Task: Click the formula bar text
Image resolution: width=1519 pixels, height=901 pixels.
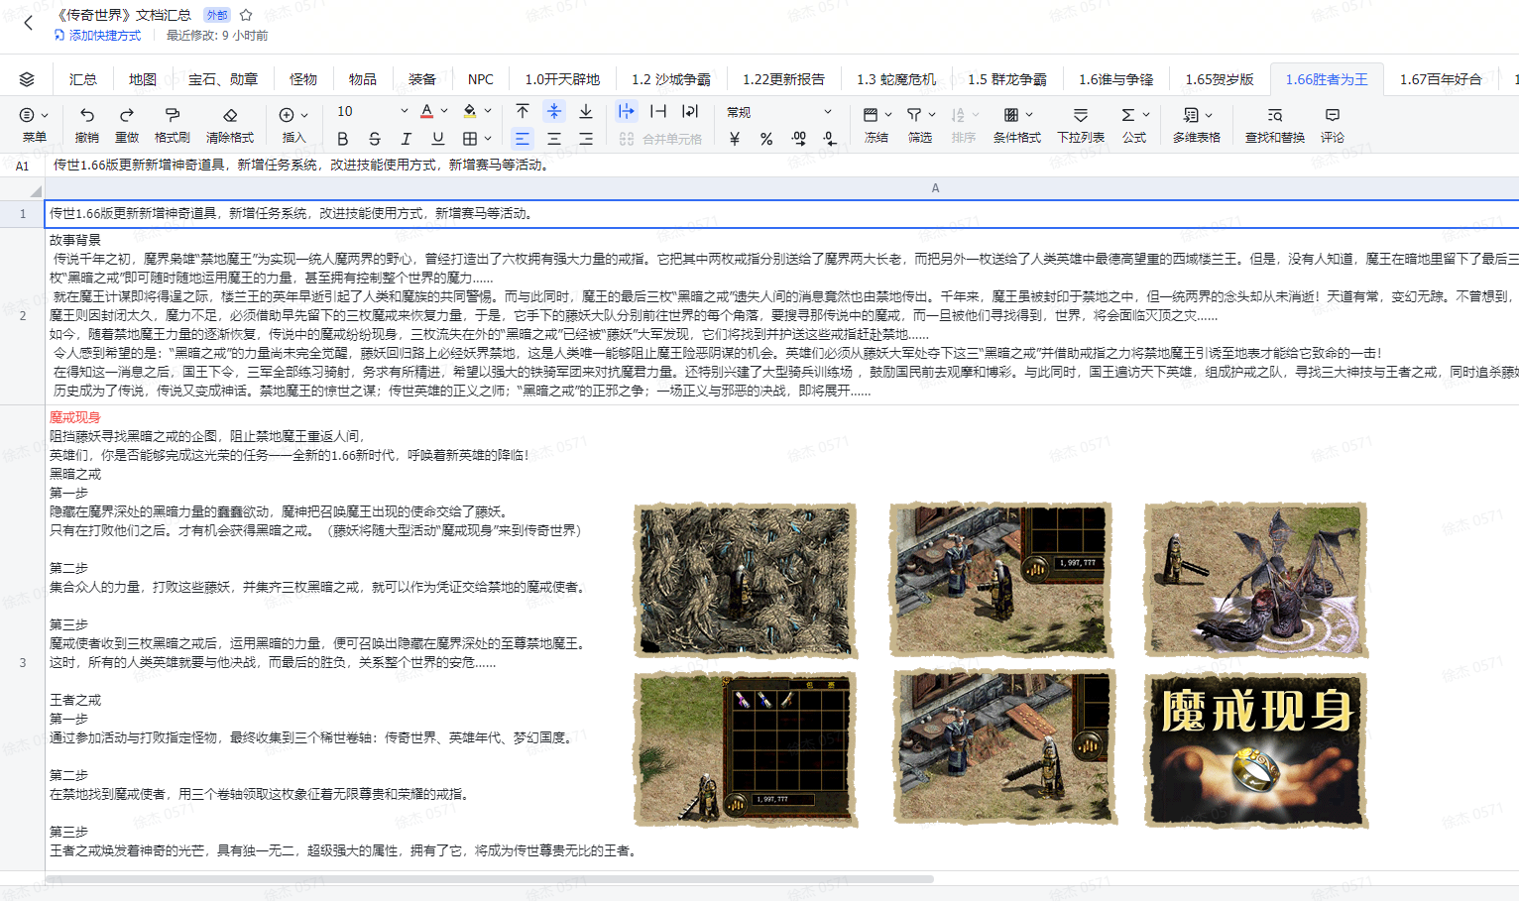Action: [x=301, y=166]
